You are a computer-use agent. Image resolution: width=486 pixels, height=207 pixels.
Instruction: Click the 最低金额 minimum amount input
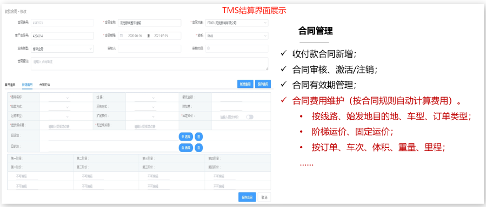[231, 98]
